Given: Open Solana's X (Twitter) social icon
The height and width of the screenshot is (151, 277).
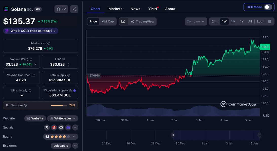Looking at the screenshot, I should (47, 128).
